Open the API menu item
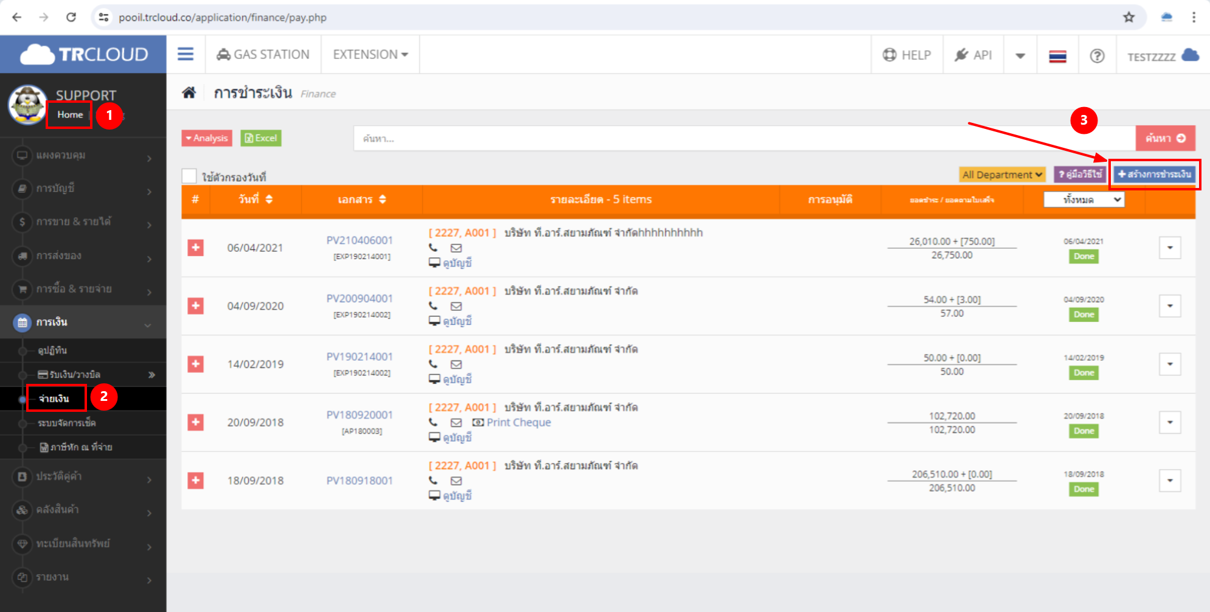 tap(973, 55)
